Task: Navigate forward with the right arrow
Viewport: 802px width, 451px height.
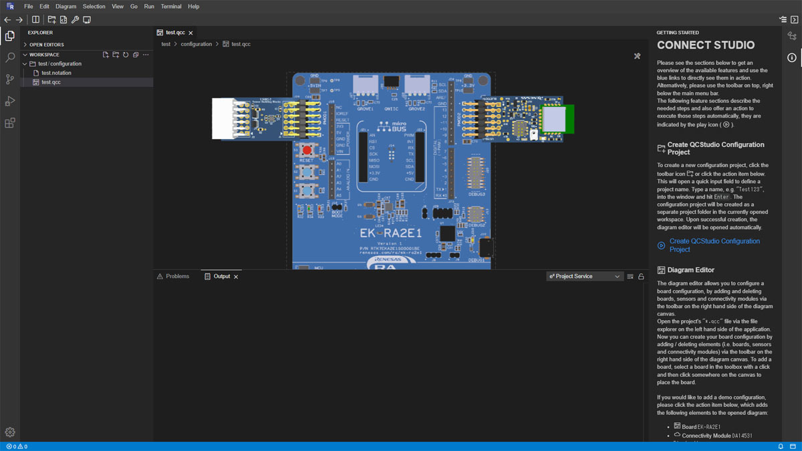Action: (19, 20)
